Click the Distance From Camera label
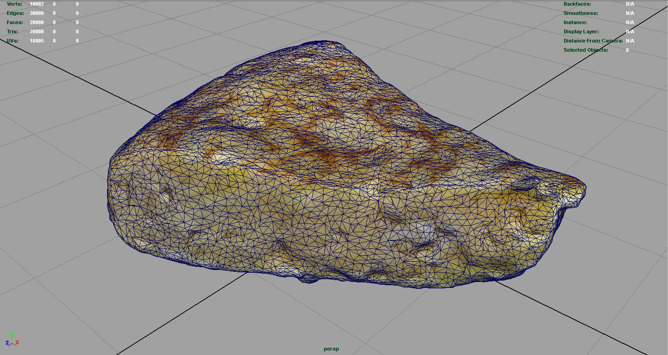The height and width of the screenshot is (355, 668). click(593, 41)
